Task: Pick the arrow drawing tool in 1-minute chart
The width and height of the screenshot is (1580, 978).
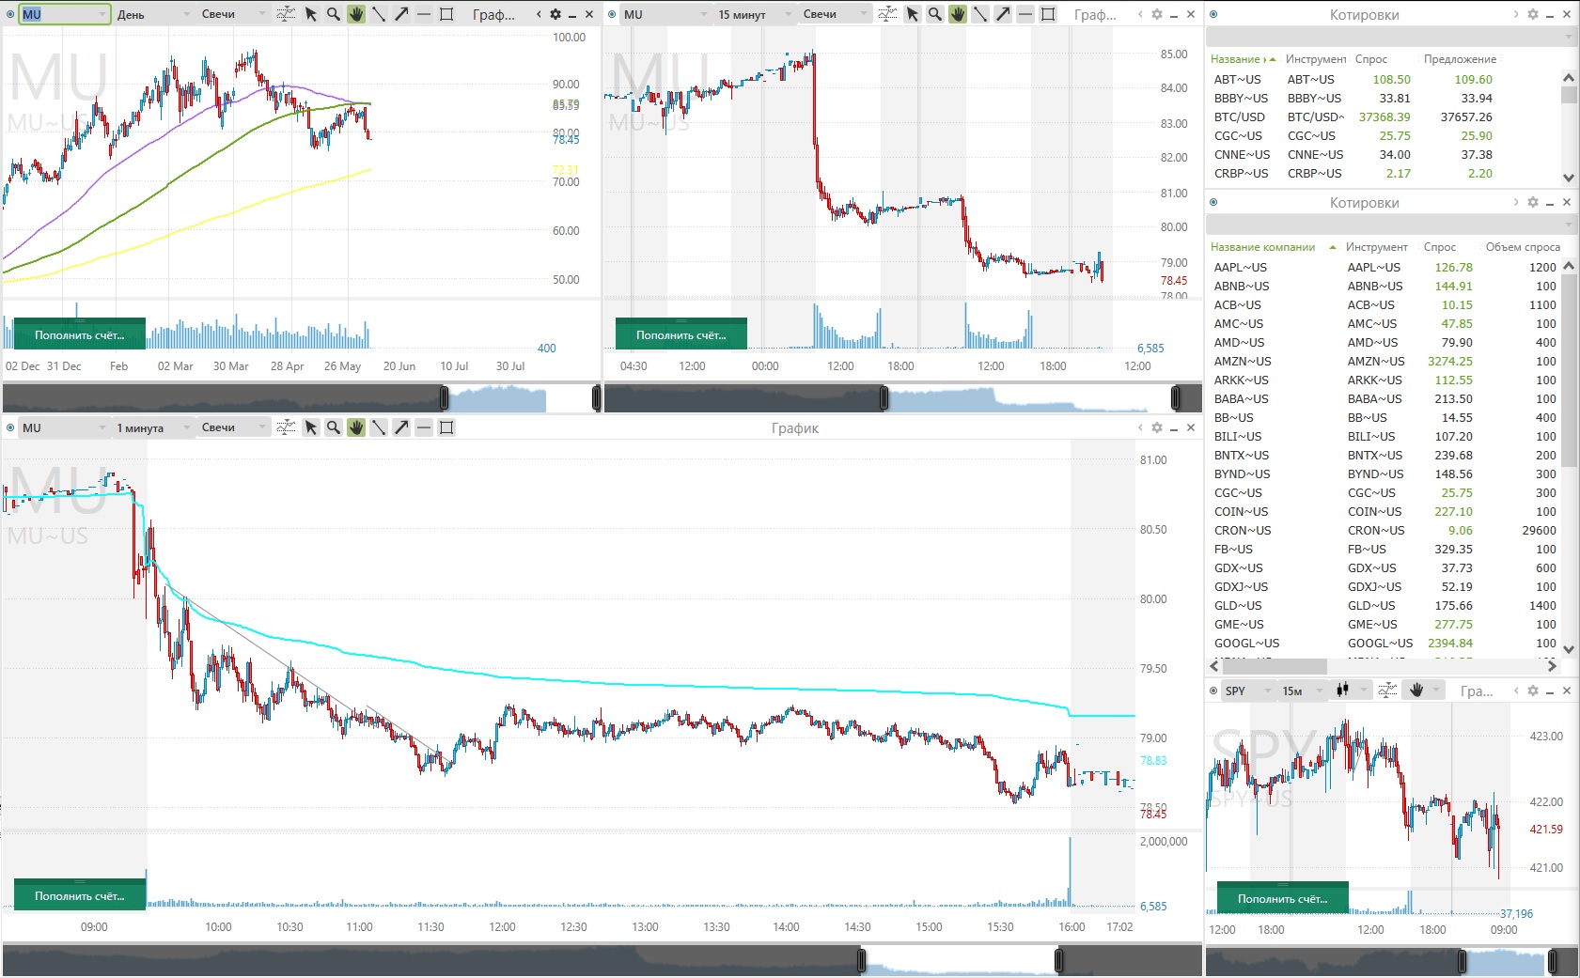Action: [x=401, y=427]
